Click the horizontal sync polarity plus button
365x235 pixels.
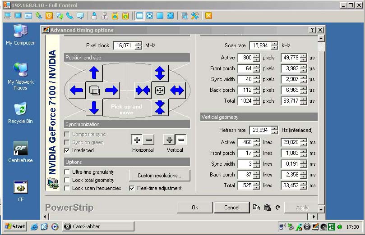point(137,140)
